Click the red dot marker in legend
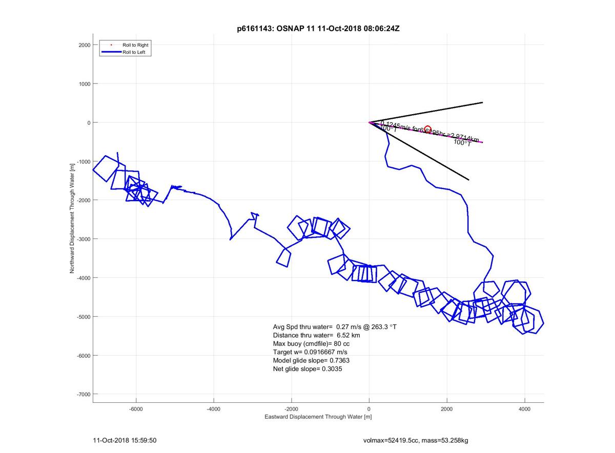 111,45
